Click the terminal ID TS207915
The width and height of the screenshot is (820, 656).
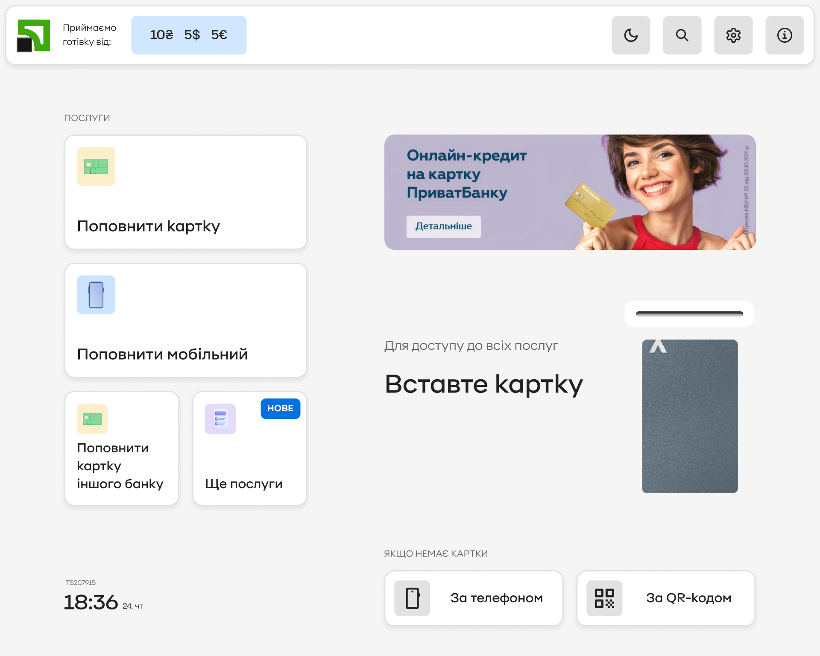(x=81, y=583)
